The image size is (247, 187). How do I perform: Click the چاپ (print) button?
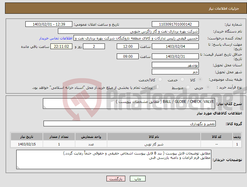(x=137, y=179)
